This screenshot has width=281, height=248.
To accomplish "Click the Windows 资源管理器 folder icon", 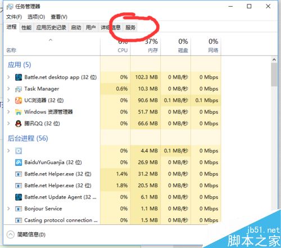I will tap(19, 112).
